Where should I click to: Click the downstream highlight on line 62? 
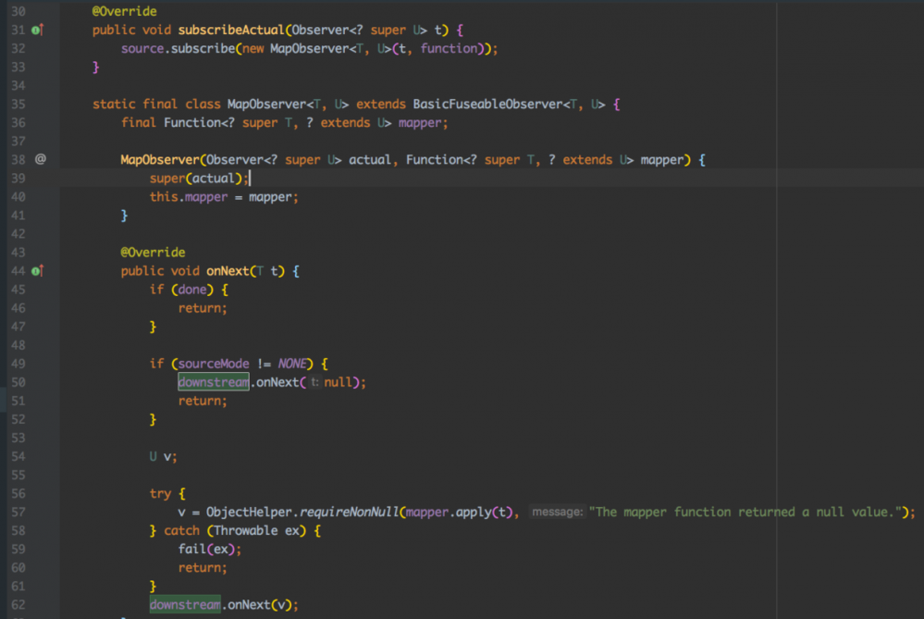(184, 604)
